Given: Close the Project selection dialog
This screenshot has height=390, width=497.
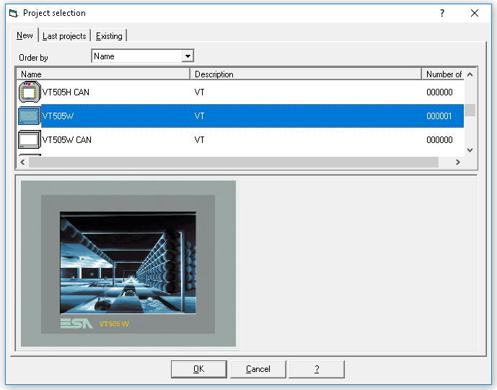Looking at the screenshot, I should (x=475, y=13).
